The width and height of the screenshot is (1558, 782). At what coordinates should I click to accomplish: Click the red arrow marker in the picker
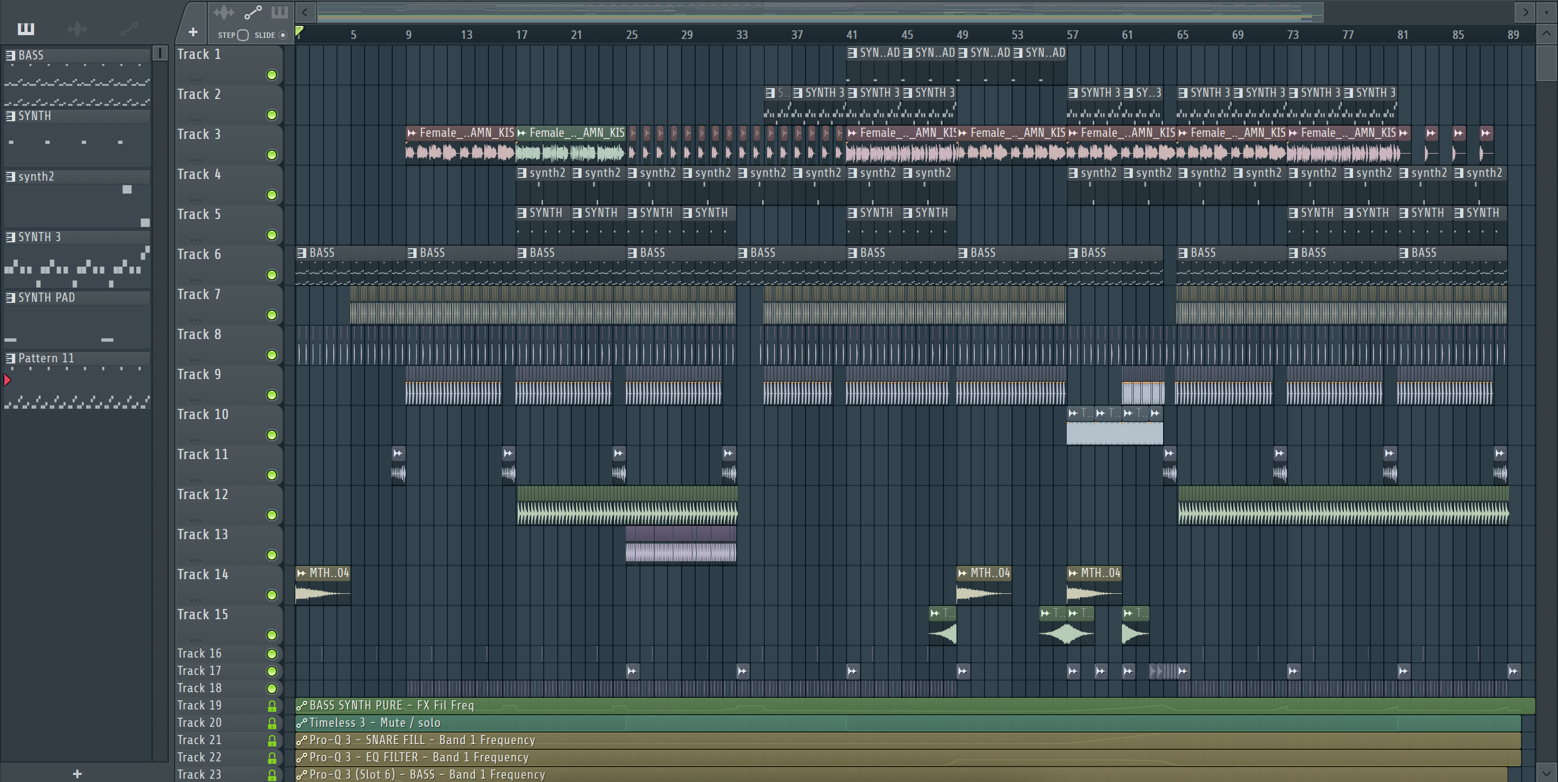(x=6, y=380)
